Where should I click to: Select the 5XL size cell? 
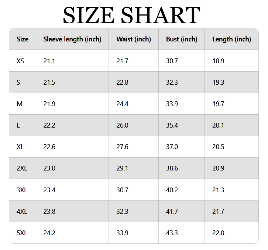click(23, 233)
